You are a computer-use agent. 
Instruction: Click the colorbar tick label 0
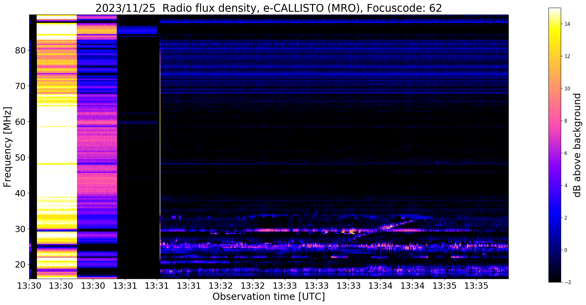565,250
